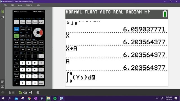The height and width of the screenshot is (101, 180).
Task: Click the log key on calculator
Action: click(x=17, y=63)
